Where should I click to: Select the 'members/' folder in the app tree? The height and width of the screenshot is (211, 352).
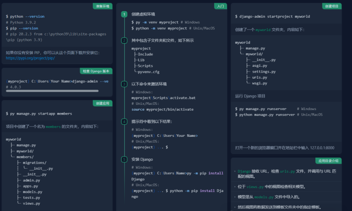click(x=25, y=157)
